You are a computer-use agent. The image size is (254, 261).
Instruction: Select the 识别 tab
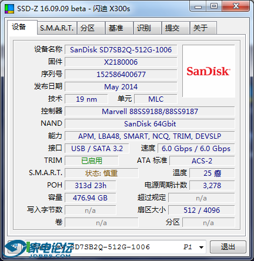pos(147,28)
